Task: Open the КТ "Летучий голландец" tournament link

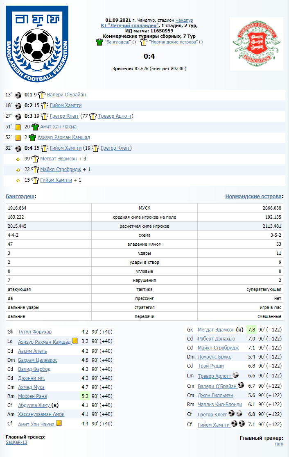Action: (130, 25)
